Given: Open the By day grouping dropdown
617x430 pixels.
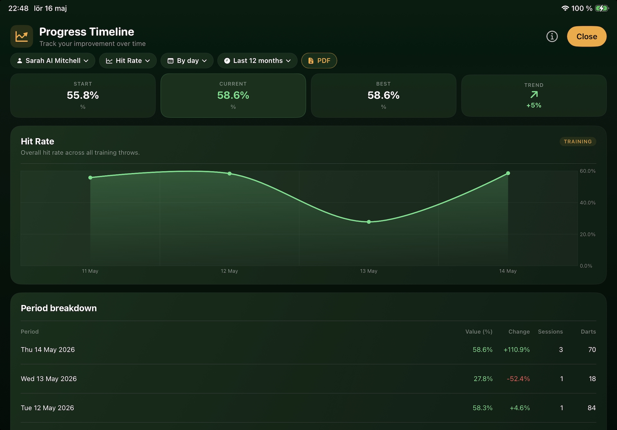Looking at the screenshot, I should tap(187, 61).
